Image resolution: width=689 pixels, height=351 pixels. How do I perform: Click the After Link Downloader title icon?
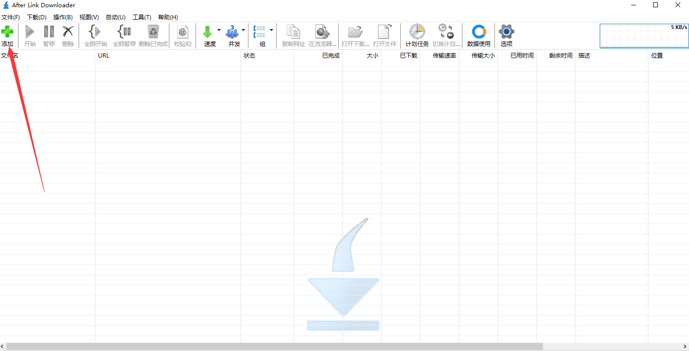pyautogui.click(x=6, y=5)
